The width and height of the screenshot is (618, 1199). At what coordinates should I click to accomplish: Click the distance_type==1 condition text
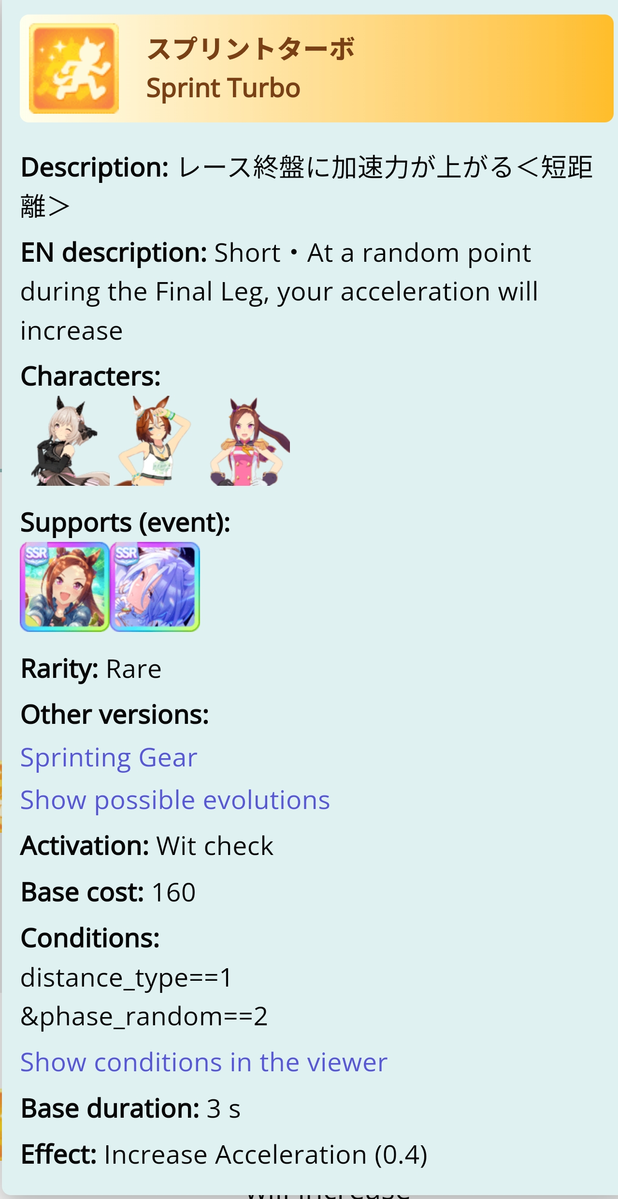(127, 978)
